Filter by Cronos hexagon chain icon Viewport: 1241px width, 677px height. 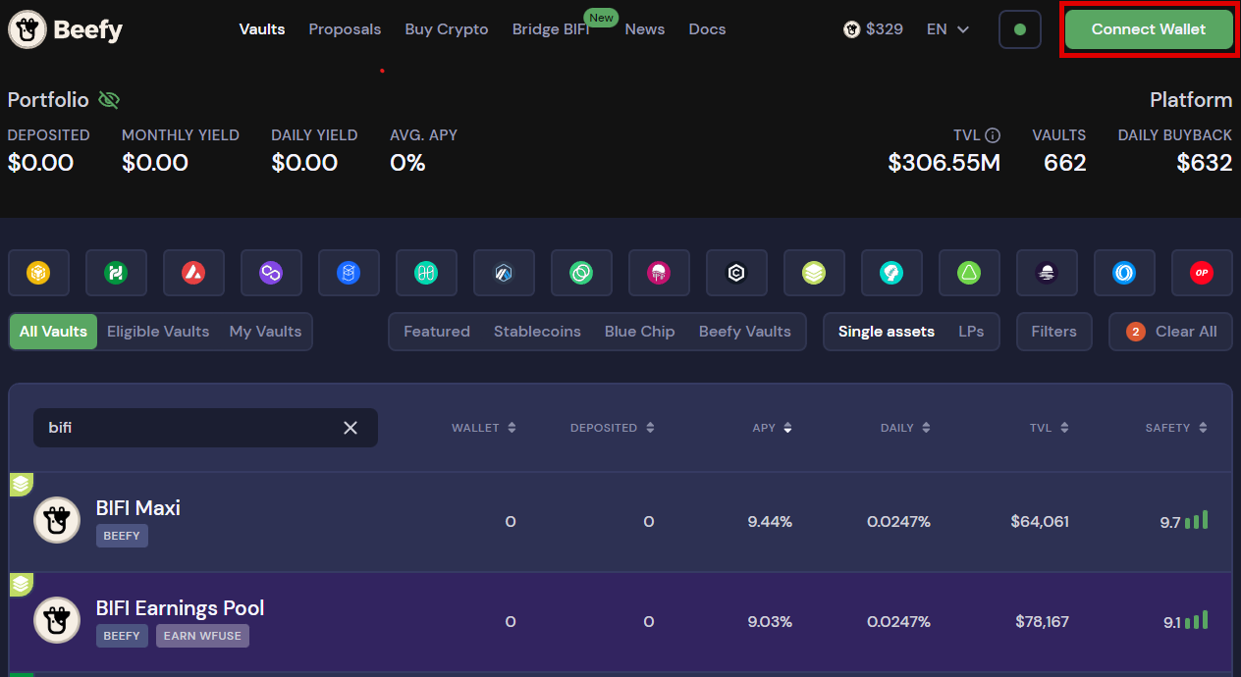[736, 273]
